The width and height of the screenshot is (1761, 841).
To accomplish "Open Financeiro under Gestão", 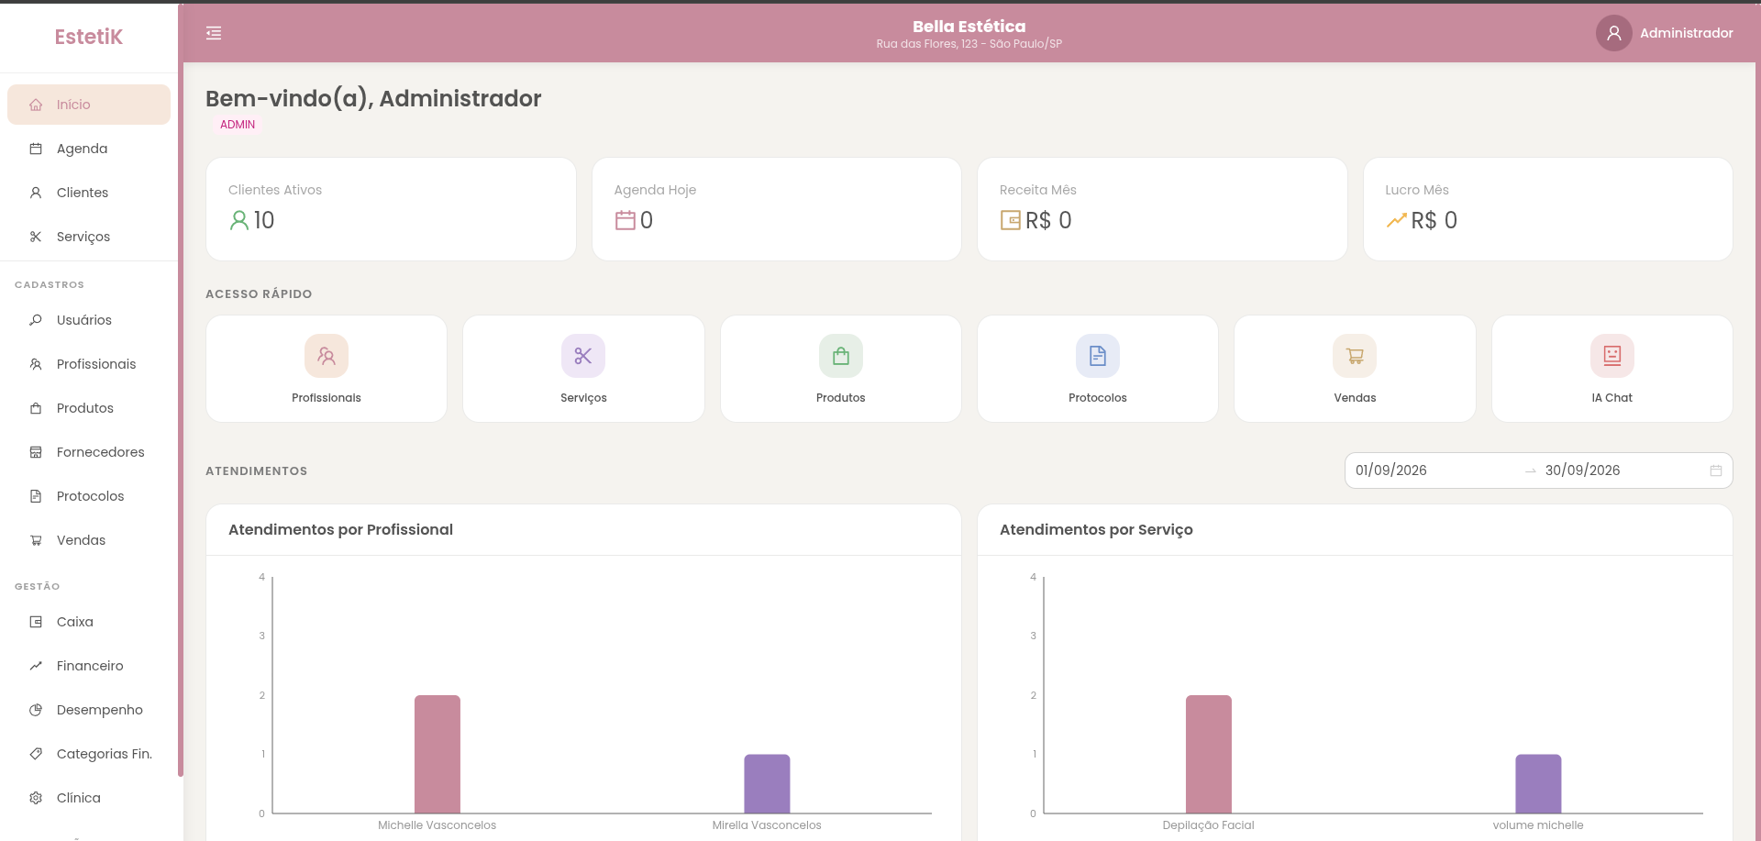I will coord(89,666).
